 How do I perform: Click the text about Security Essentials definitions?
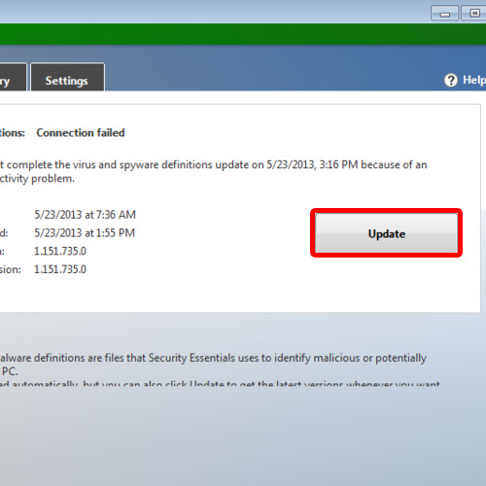(x=213, y=364)
